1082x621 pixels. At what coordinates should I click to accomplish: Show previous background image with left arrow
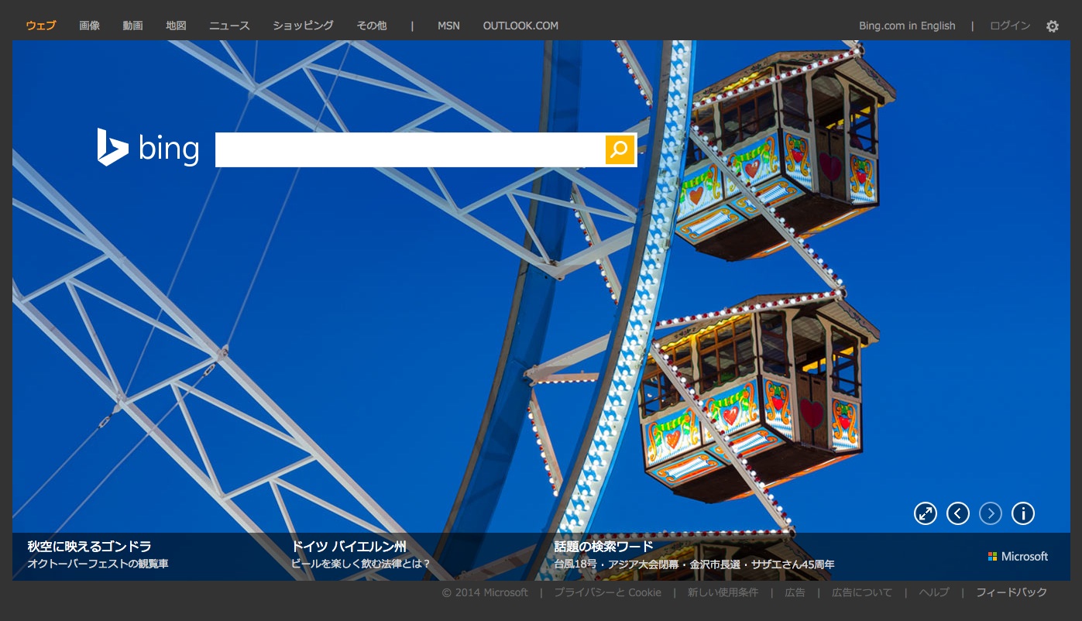958,513
